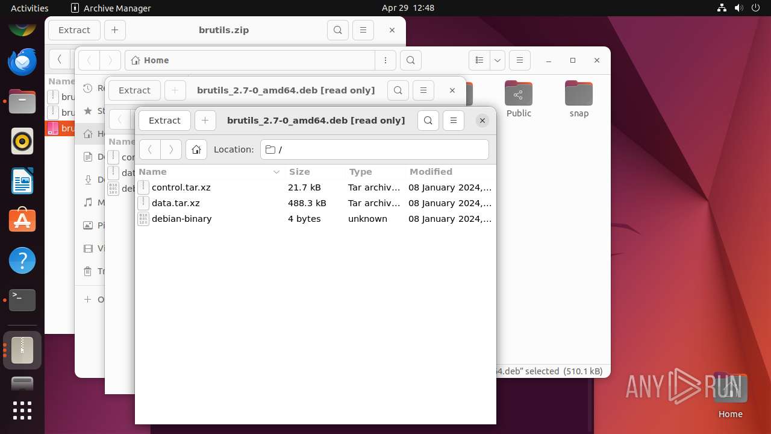Search in brutils.zip window
This screenshot has width=771, height=434.
click(x=337, y=30)
